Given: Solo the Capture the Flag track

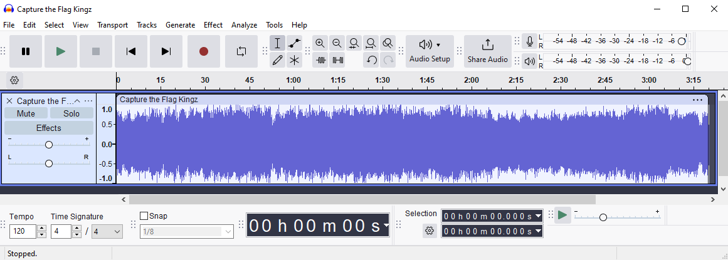Looking at the screenshot, I should (71, 113).
